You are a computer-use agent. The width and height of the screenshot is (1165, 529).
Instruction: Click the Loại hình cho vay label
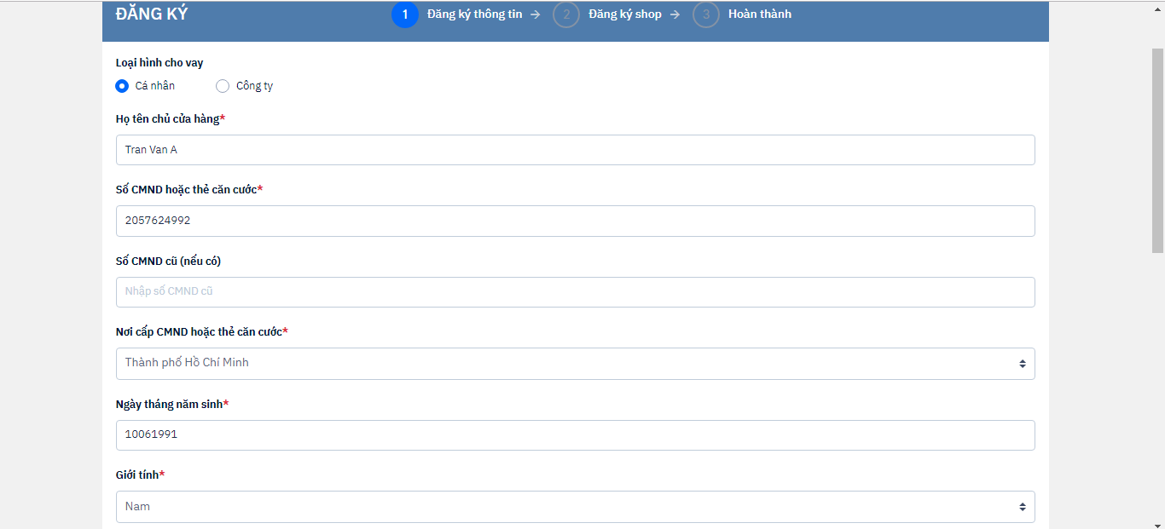click(x=159, y=63)
